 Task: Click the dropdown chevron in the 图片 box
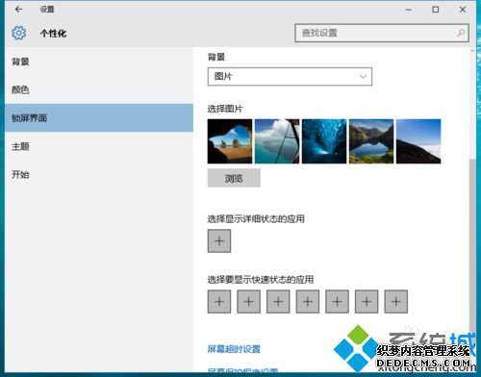point(363,76)
